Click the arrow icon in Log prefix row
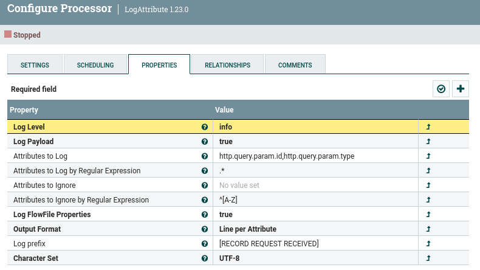The width and height of the screenshot is (480, 270). click(428, 244)
